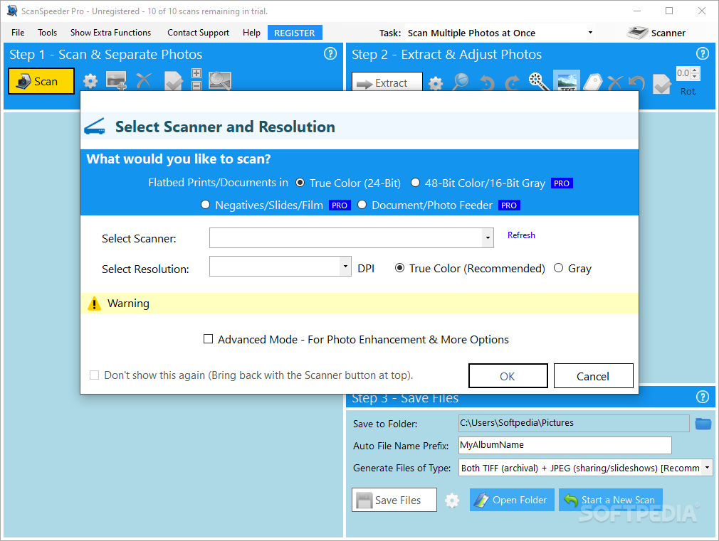Decrease the rotation value with down arrow
This screenshot has width=719, height=541.
(x=695, y=76)
